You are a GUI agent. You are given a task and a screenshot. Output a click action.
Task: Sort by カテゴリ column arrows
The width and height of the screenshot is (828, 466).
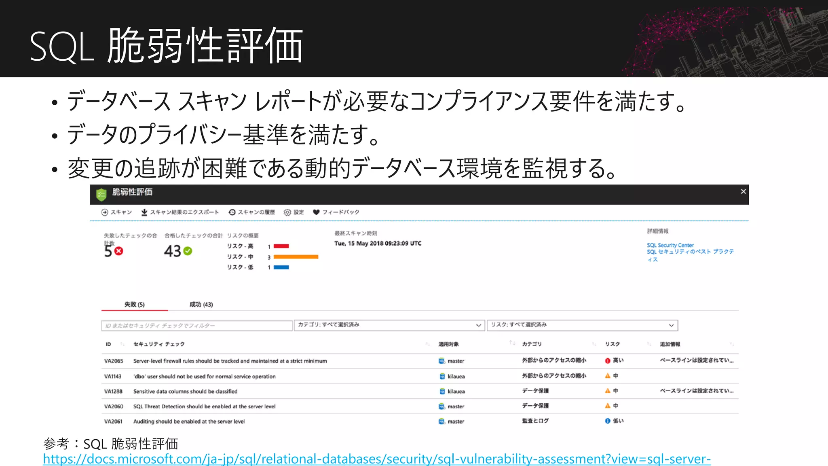coord(594,344)
